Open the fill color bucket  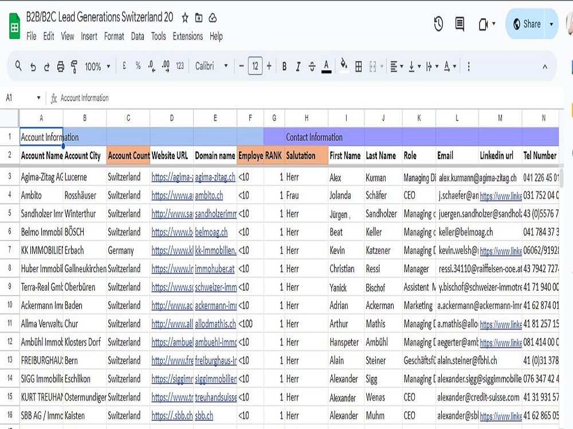(x=344, y=66)
